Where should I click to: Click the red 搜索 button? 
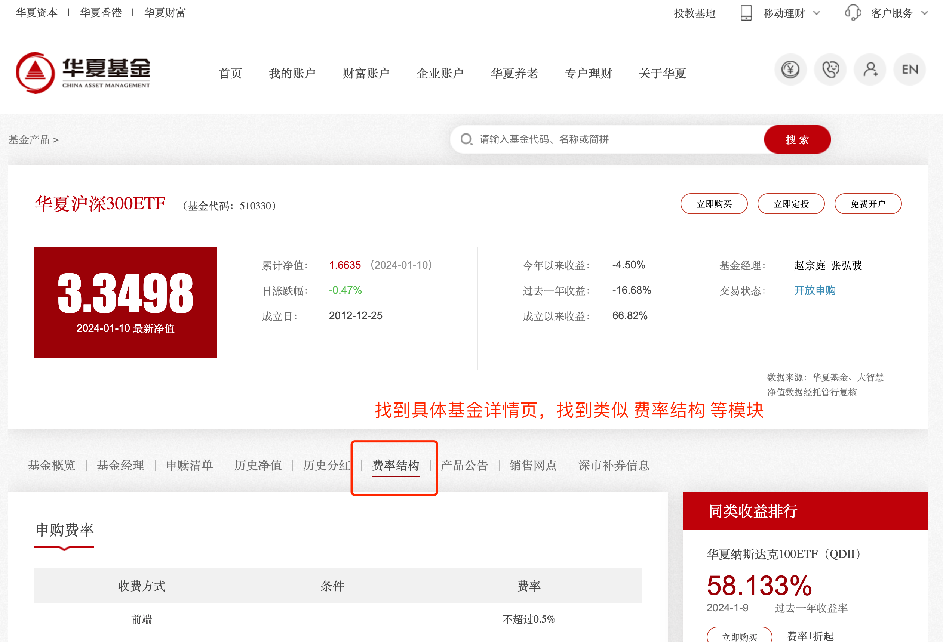pyautogui.click(x=797, y=139)
